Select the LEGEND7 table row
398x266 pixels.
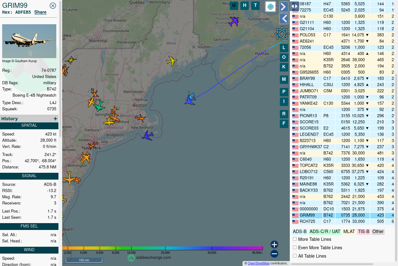[344, 135]
